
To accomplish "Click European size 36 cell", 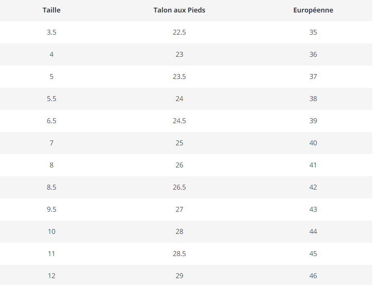I will tap(313, 54).
